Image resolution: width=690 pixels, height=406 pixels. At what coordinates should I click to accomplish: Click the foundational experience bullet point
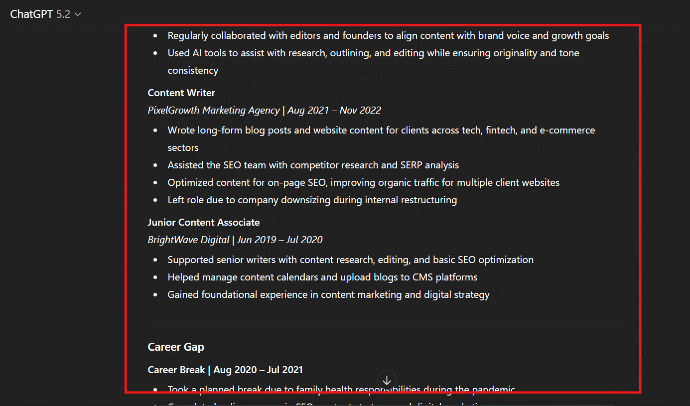point(328,294)
